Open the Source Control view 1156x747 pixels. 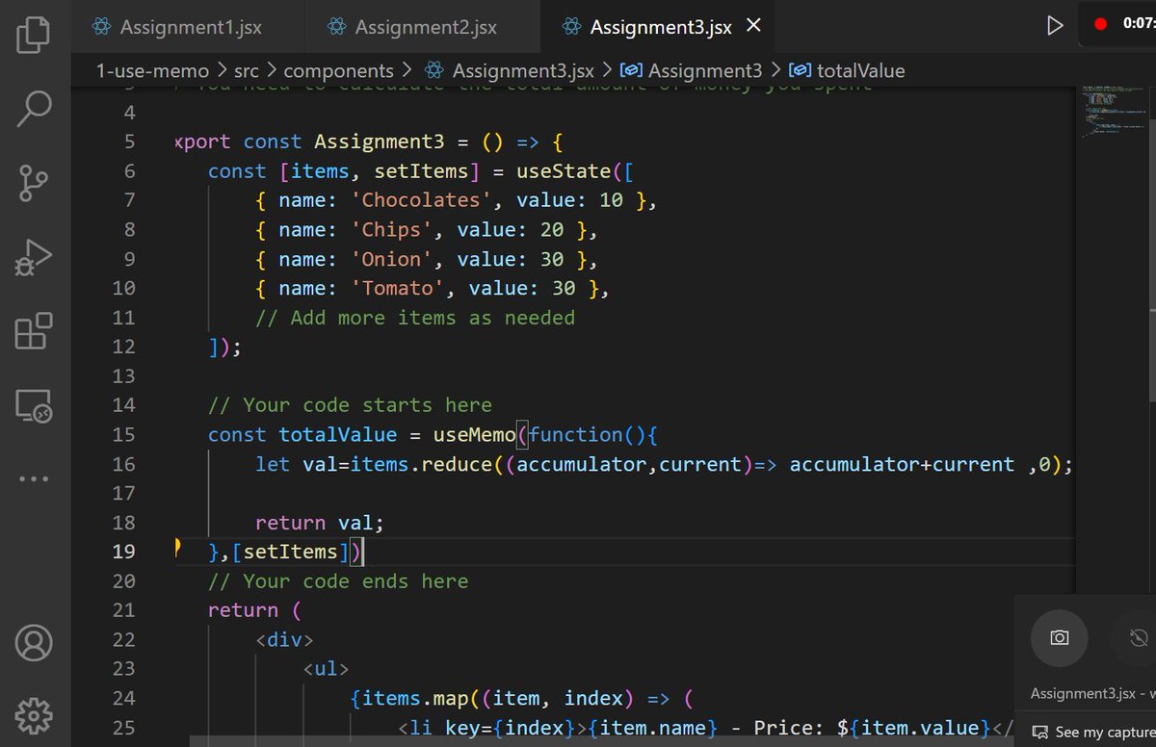point(34,183)
